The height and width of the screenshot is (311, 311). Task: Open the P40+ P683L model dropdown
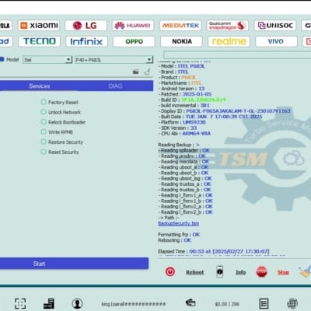click(x=114, y=60)
